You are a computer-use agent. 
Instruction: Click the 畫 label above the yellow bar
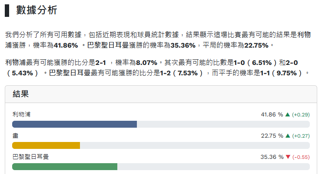pyautogui.click(x=15, y=135)
